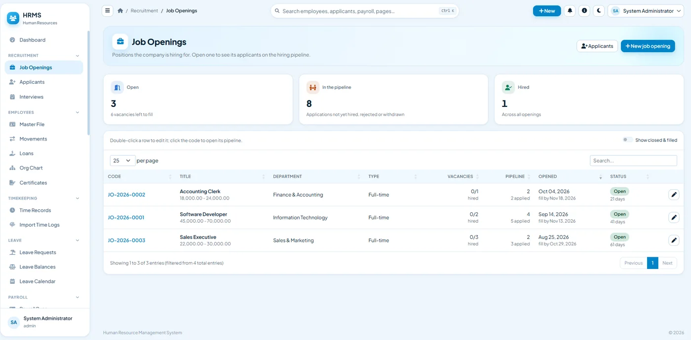Click the Applicants header button
691x340 pixels.
point(597,46)
